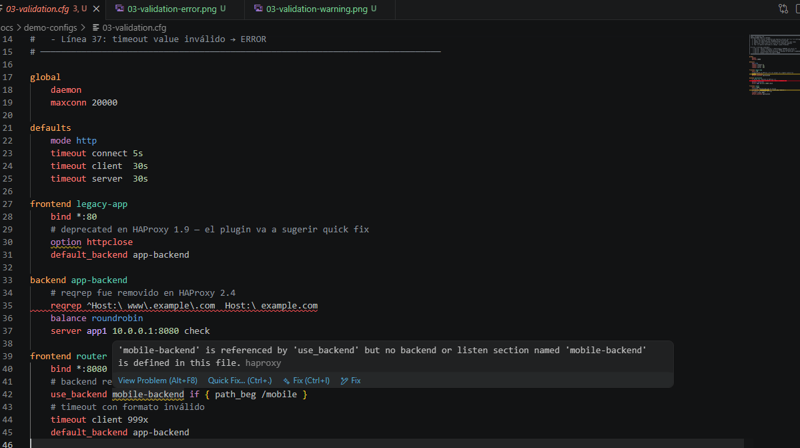The height and width of the screenshot is (448, 800).
Task: Switch to the 03-validation-error.png tab
Action: coord(173,9)
